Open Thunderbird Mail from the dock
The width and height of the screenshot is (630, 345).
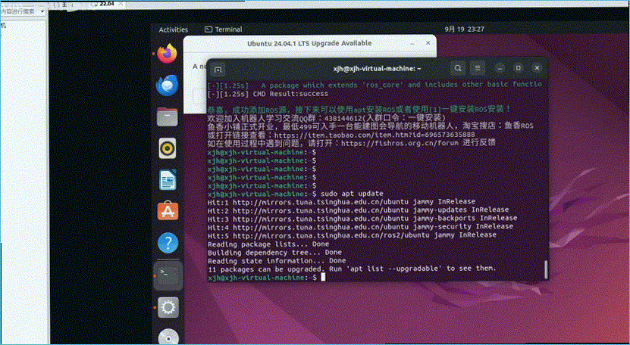click(167, 85)
